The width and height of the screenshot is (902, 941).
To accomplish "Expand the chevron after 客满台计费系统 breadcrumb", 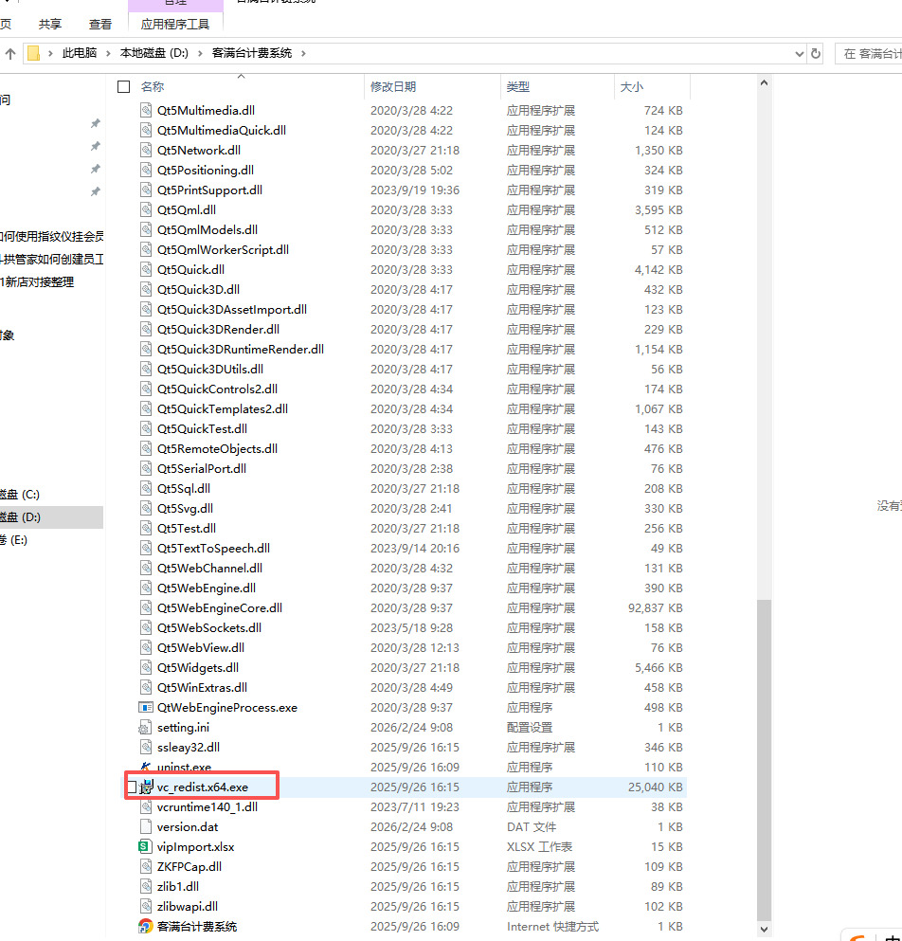I will (x=303, y=54).
